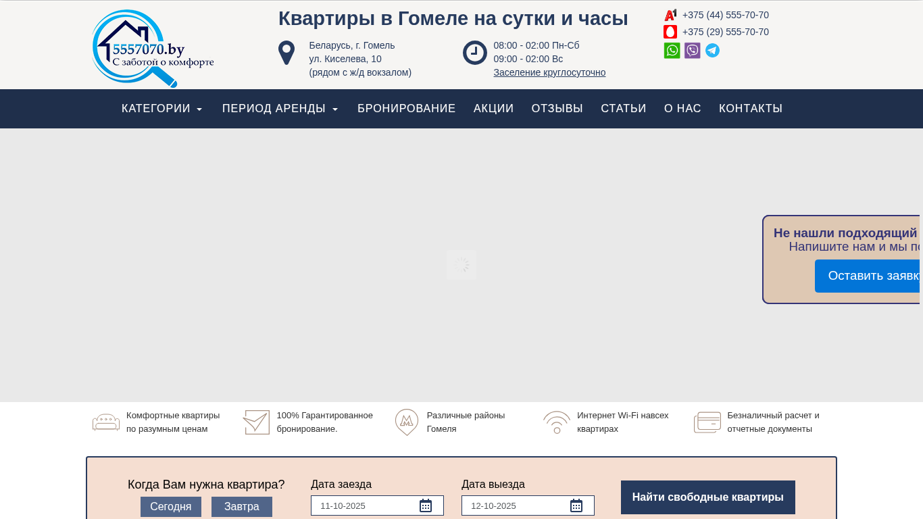Open Viber messenger icon
923x519 pixels.
point(692,51)
